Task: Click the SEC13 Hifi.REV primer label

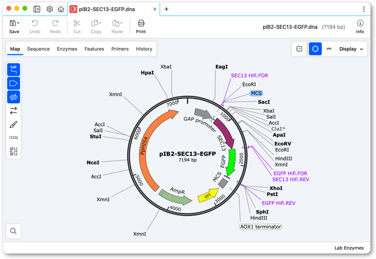Action: coord(291,179)
